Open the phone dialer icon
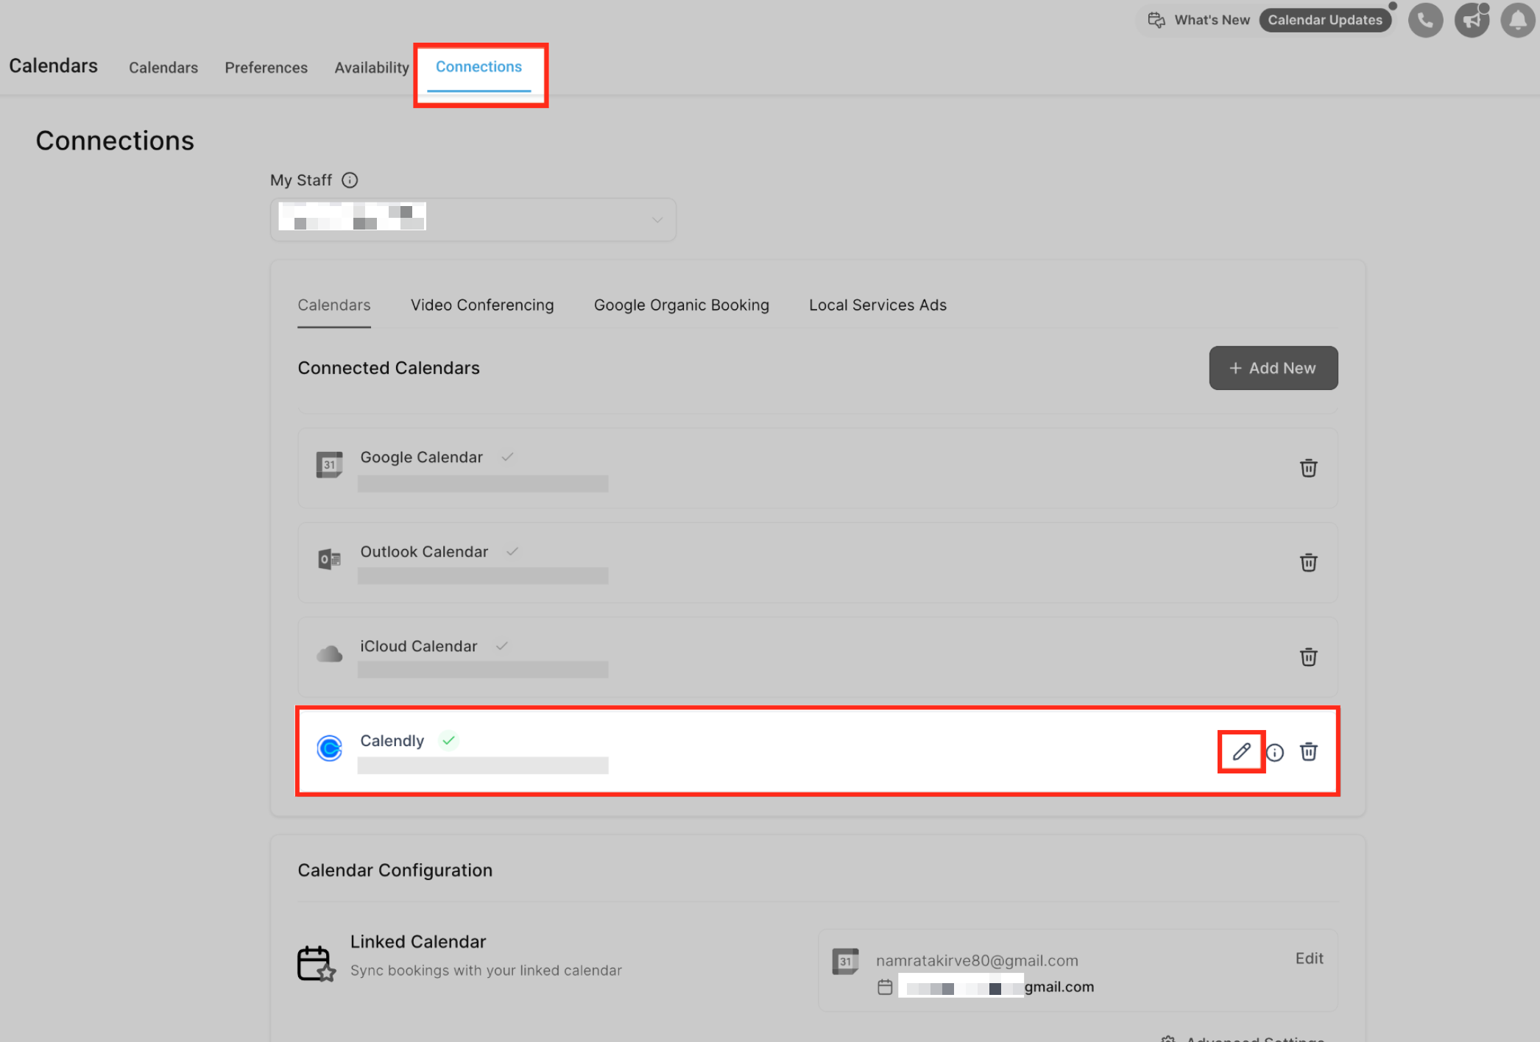 (1425, 20)
